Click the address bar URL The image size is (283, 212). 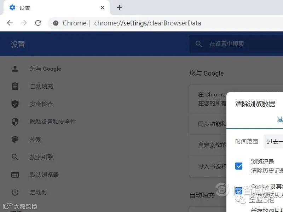pos(148,23)
